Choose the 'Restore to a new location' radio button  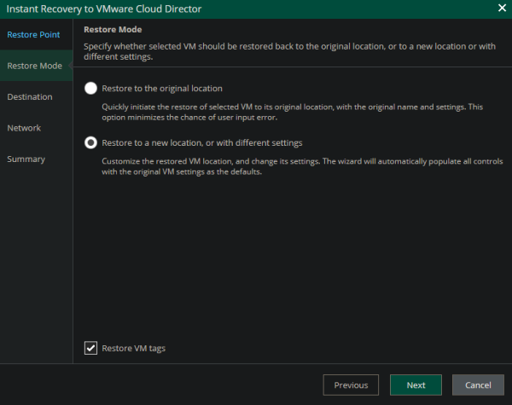click(91, 143)
